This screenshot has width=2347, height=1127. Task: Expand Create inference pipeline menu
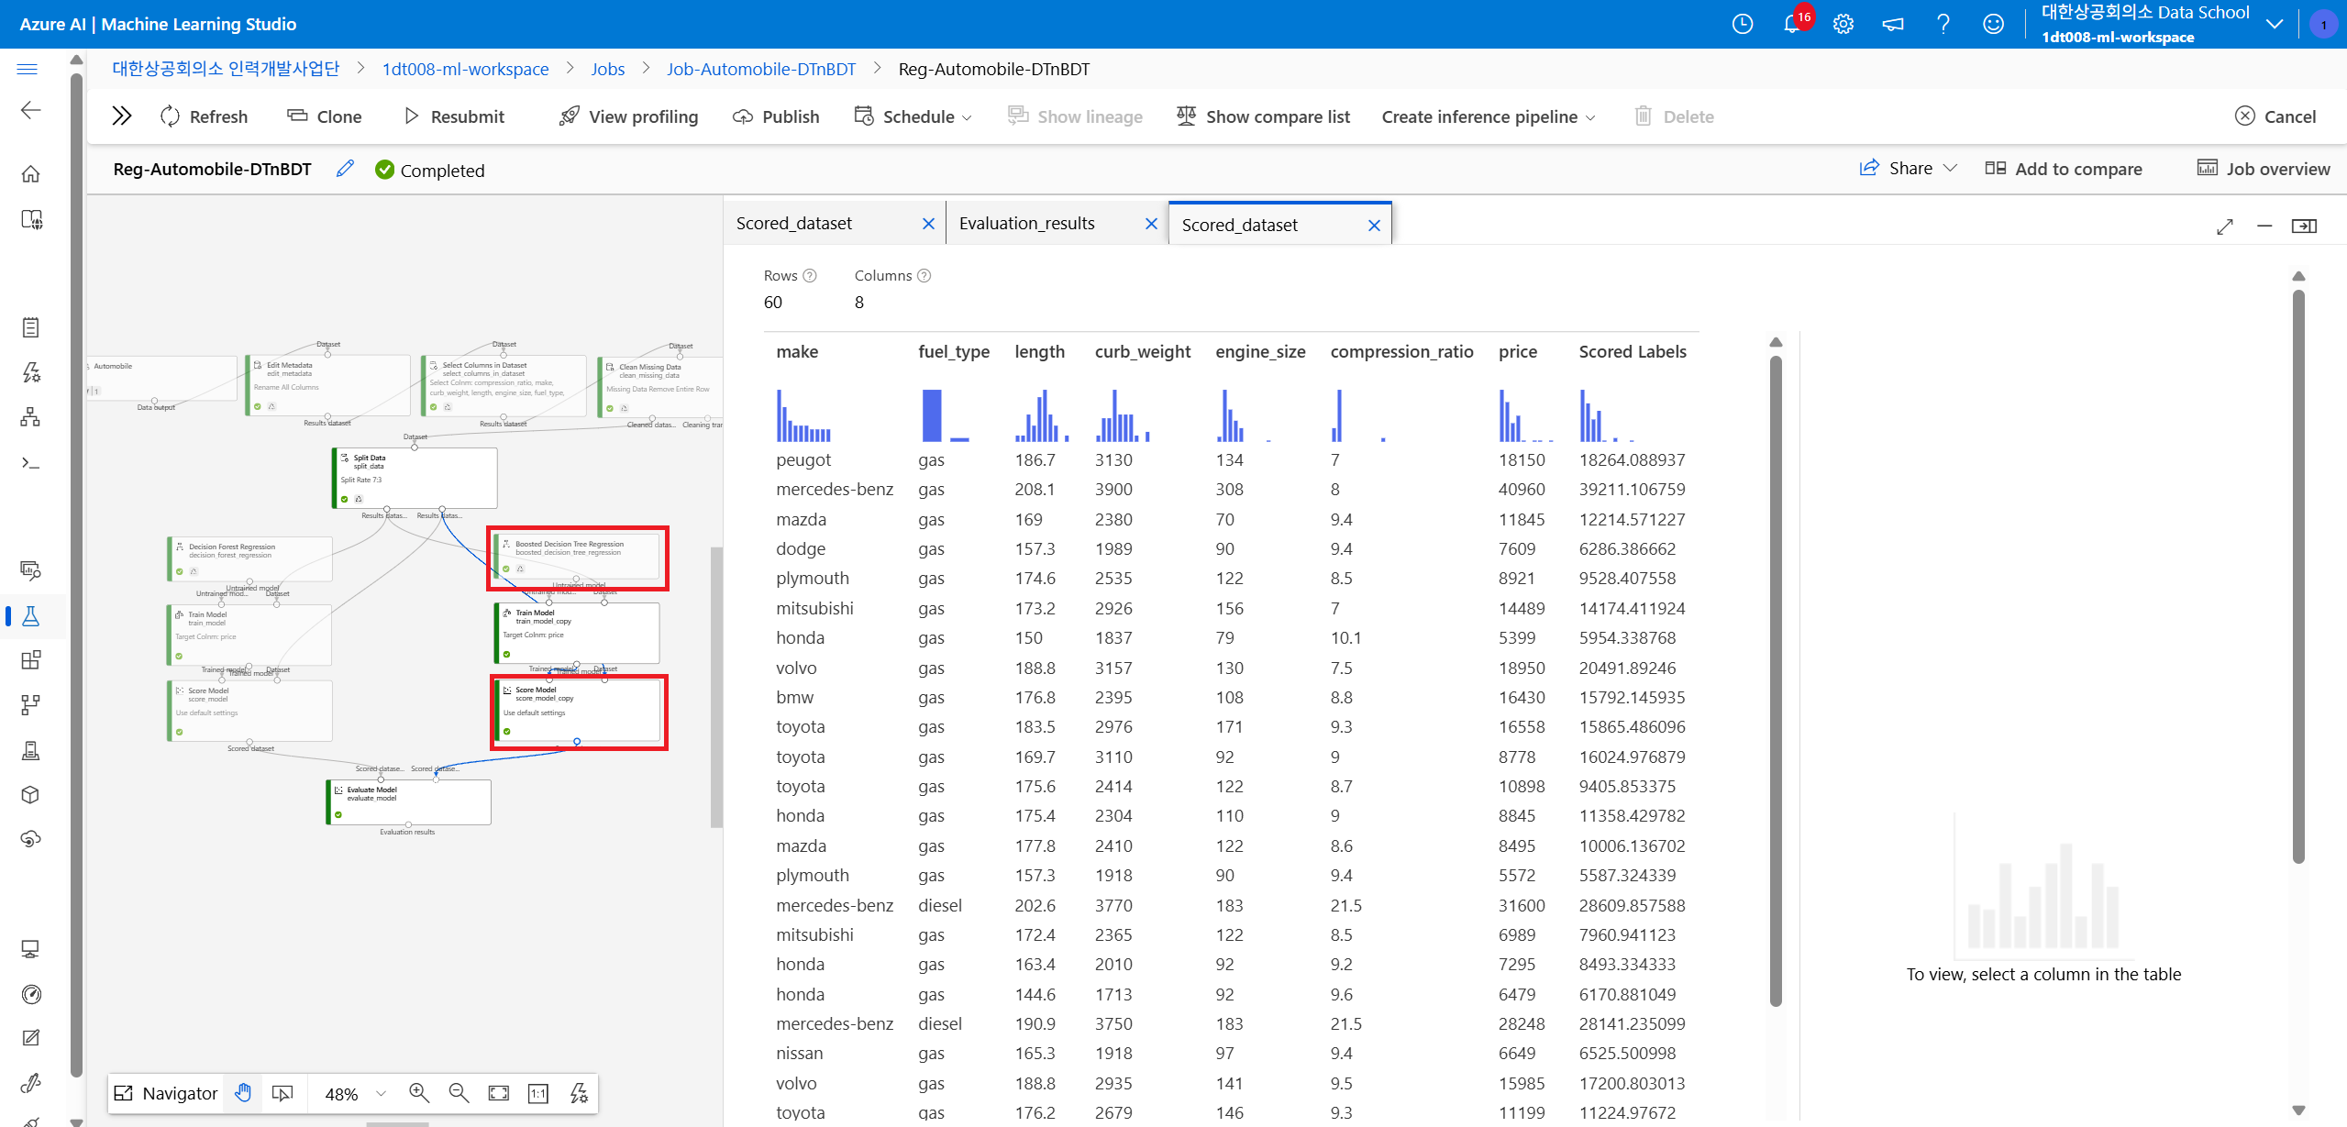coord(1488,116)
